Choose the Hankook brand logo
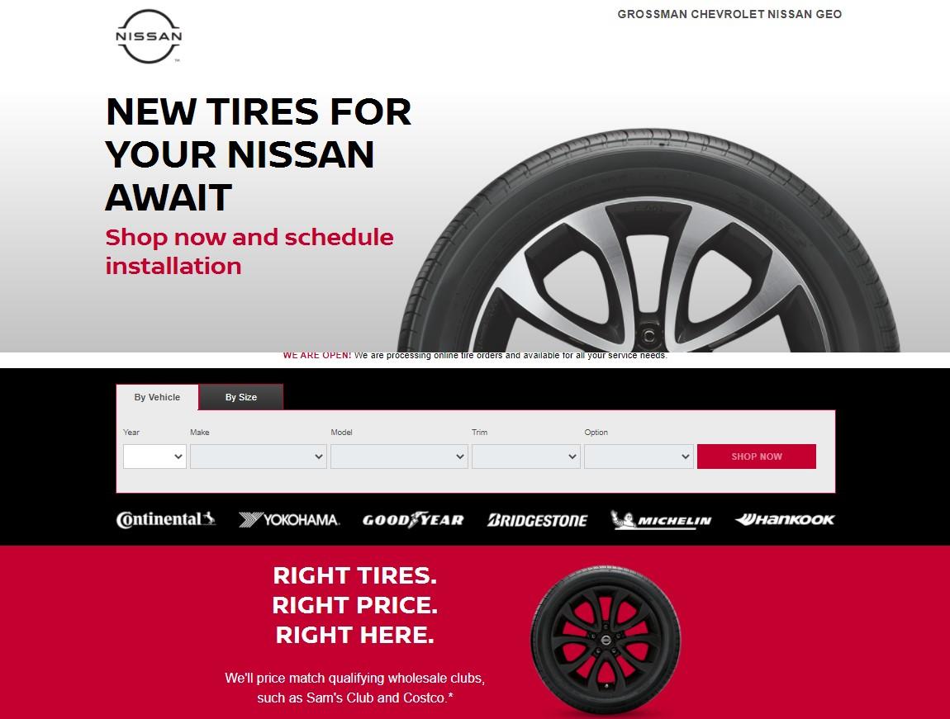This screenshot has height=719, width=950. tap(785, 519)
